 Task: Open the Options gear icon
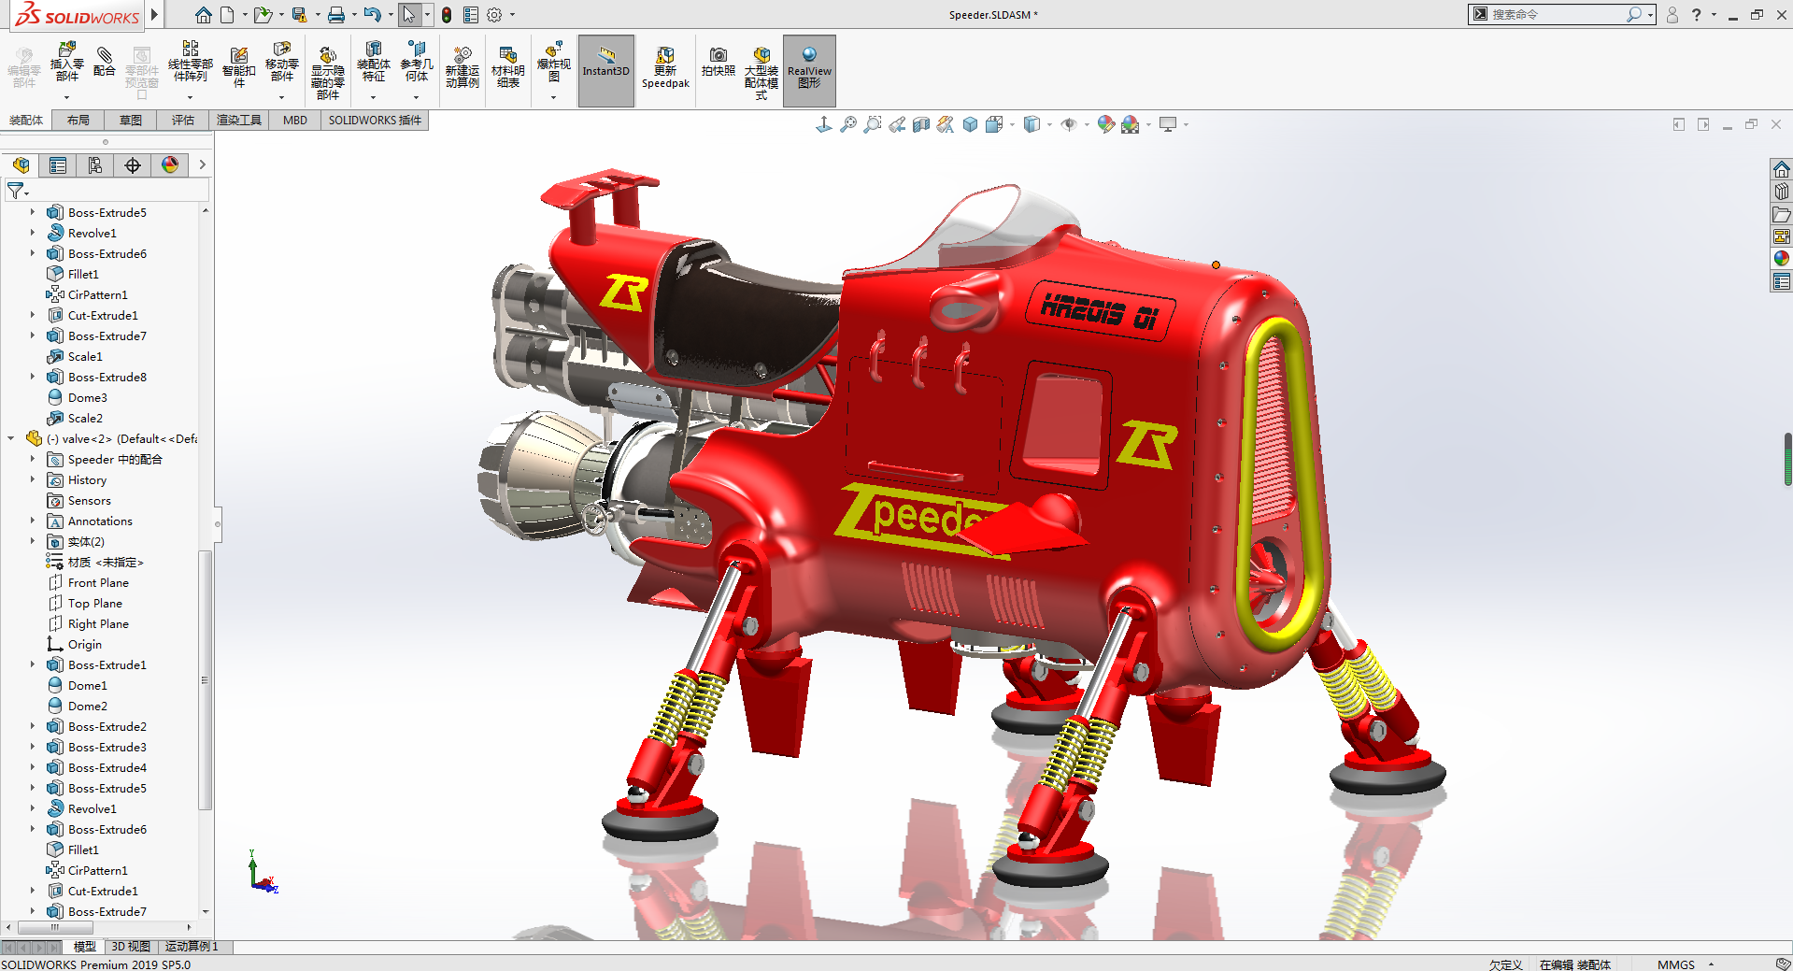[494, 15]
